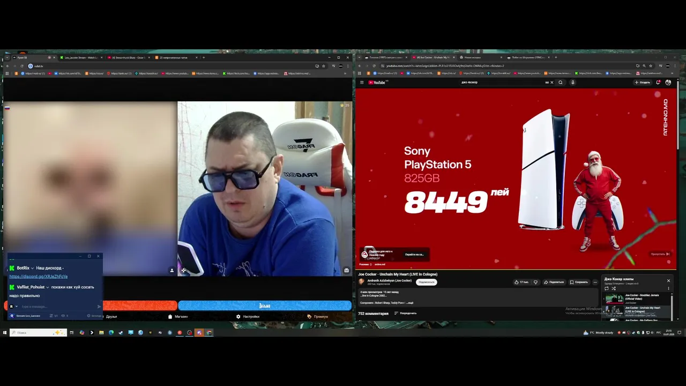Image resolution: width=686 pixels, height=386 pixels.
Task: Close the Джо Кокер клипы playlist panel
Action: (x=668, y=280)
